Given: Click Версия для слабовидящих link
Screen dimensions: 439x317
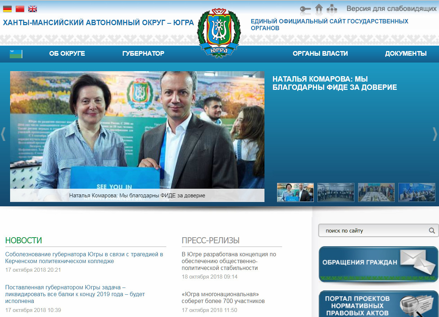Looking at the screenshot, I should (392, 8).
